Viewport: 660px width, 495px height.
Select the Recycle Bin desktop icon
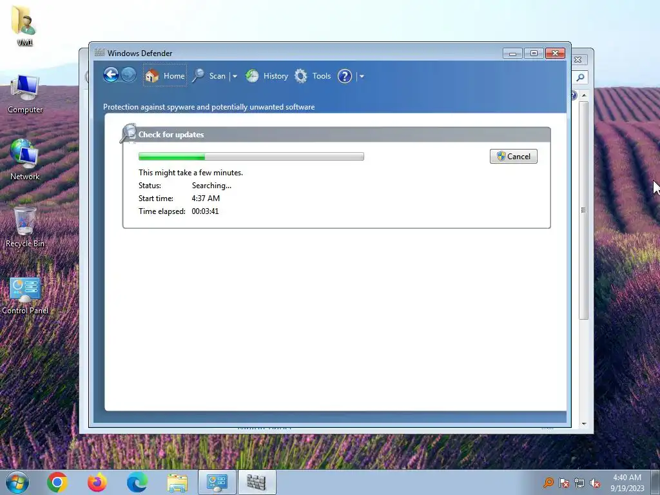(x=25, y=228)
